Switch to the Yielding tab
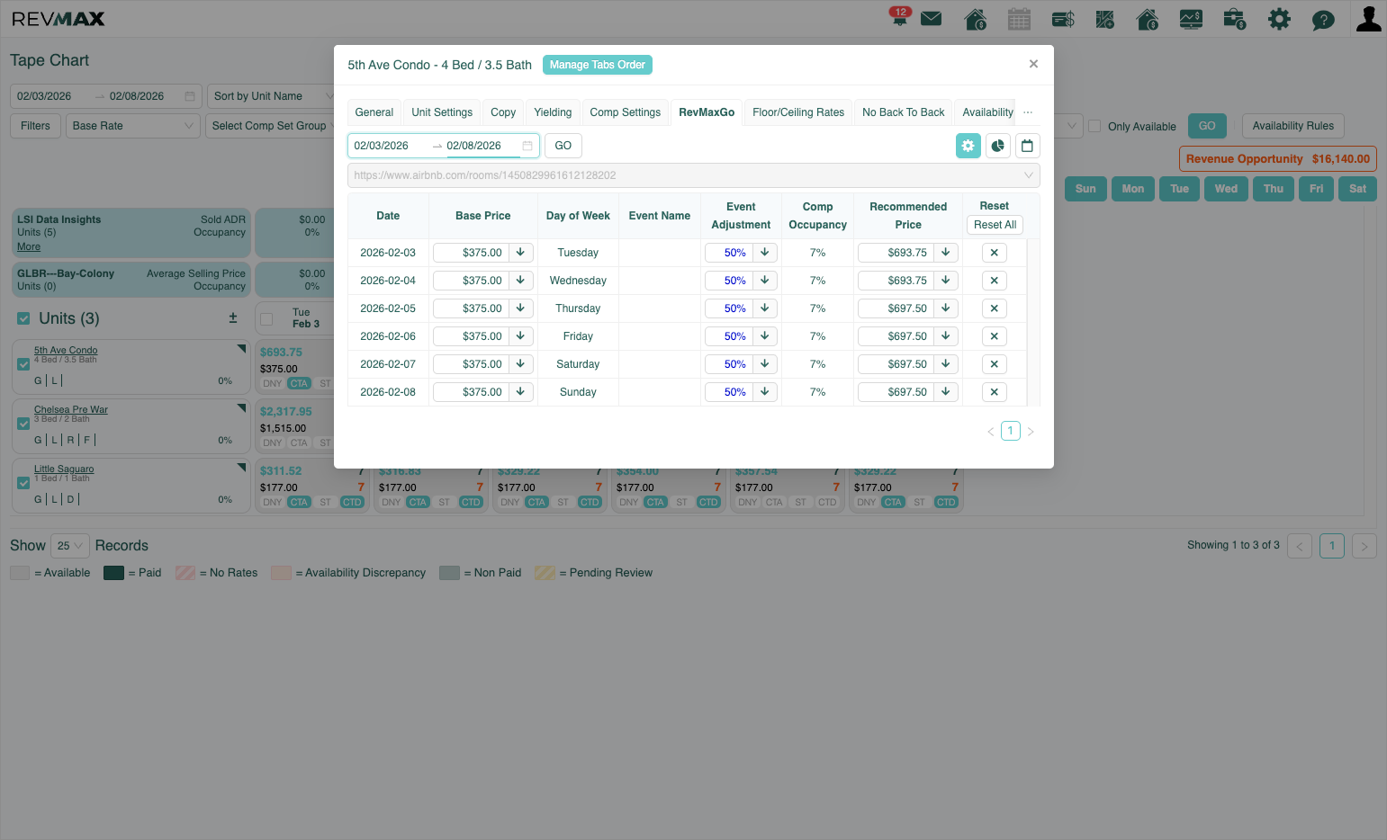This screenshot has height=840, width=1387. click(x=553, y=112)
